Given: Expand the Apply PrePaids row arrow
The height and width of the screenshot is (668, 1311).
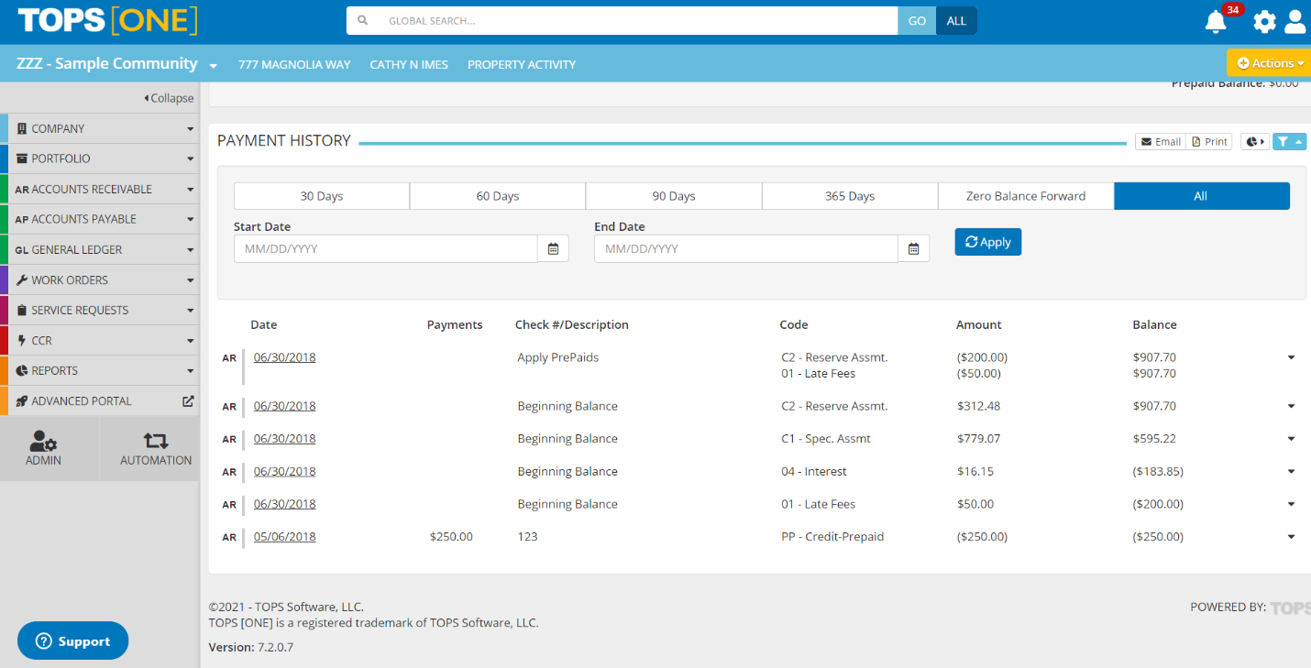Looking at the screenshot, I should (x=1291, y=357).
